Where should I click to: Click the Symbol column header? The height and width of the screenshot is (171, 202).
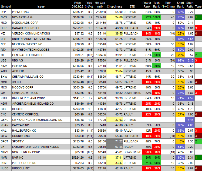pos(6,6)
